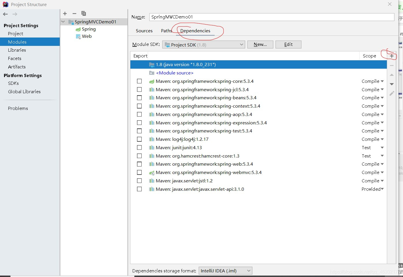Click the junit library bars icon
The width and height of the screenshot is (403, 277).
152,148
